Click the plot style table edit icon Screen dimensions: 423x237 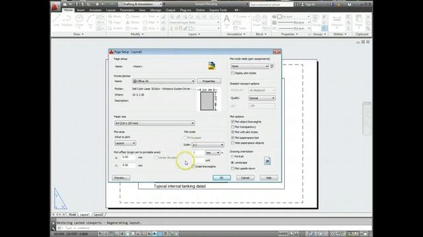[272, 66]
